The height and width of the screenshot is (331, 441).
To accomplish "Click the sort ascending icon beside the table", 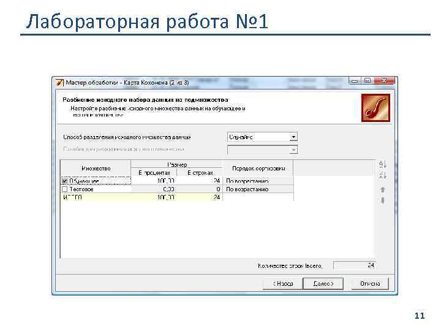I will pos(382,164).
